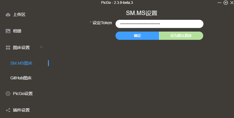Click the blue 确定 button

(x=137, y=36)
